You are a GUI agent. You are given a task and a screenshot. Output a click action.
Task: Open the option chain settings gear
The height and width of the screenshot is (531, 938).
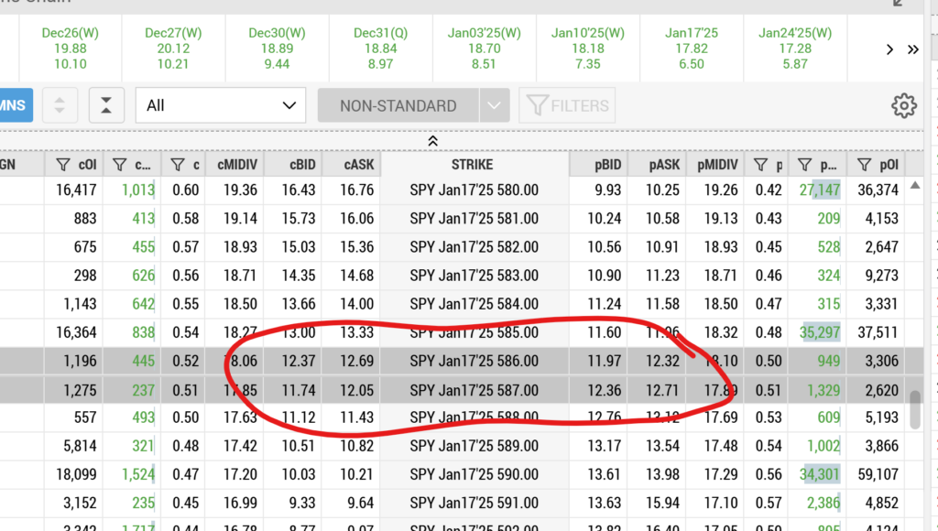tap(903, 106)
